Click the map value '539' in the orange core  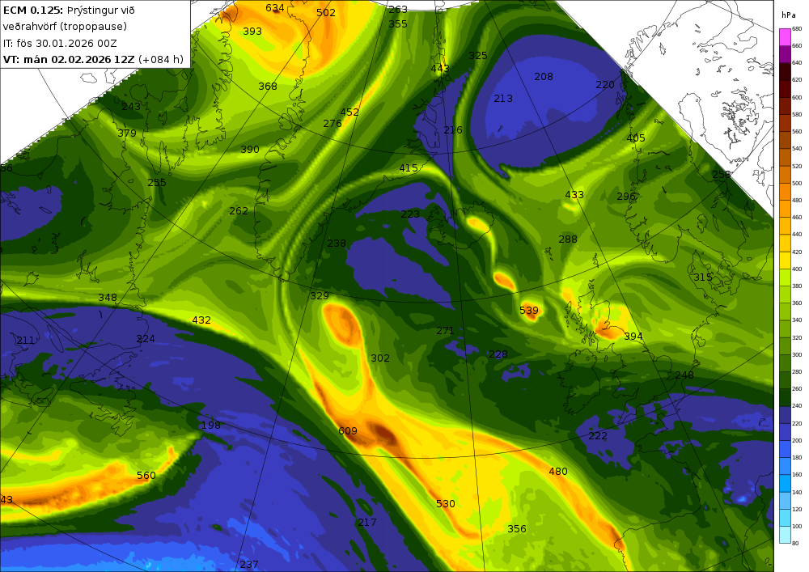pos(529,311)
